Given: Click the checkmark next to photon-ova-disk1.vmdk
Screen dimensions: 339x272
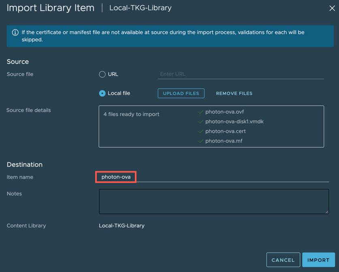Looking at the screenshot, I should pos(200,122).
